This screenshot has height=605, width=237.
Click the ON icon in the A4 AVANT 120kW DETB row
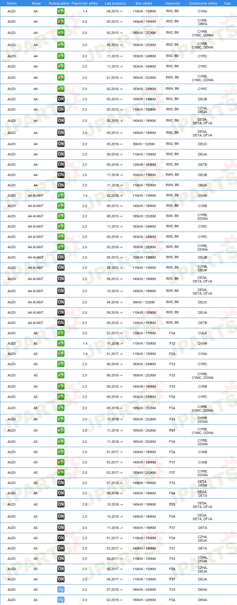[x=61, y=323]
